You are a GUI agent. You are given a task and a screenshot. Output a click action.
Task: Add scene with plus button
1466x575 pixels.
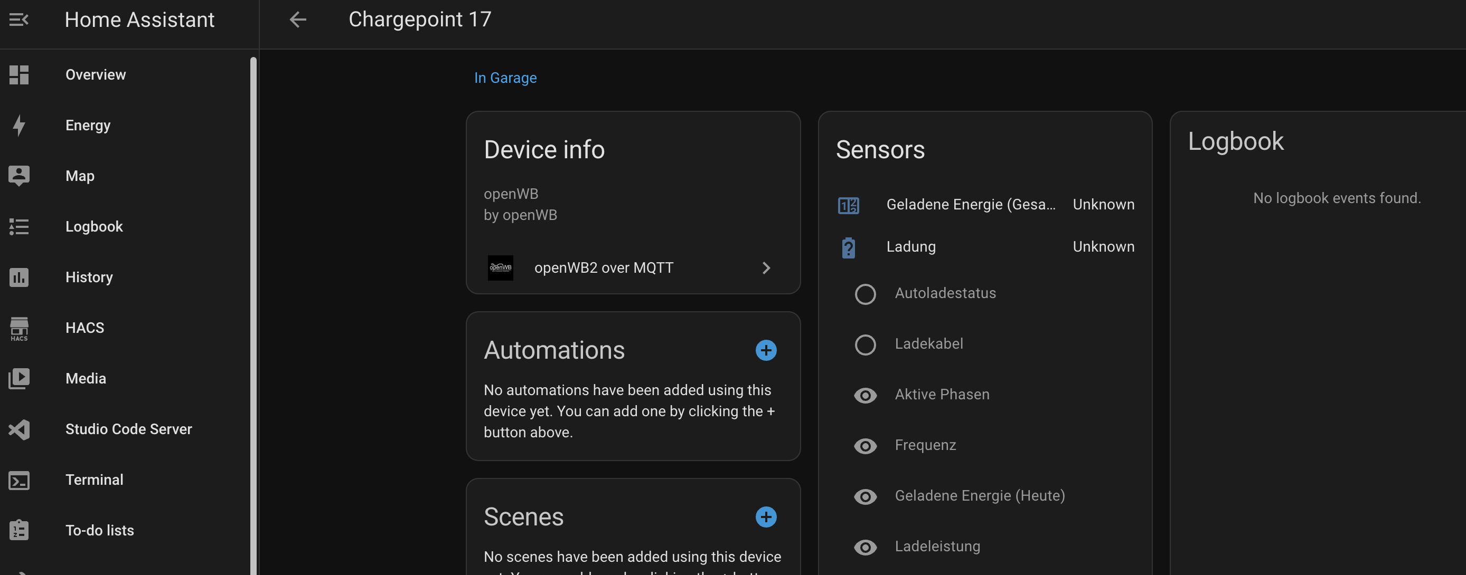click(x=765, y=516)
